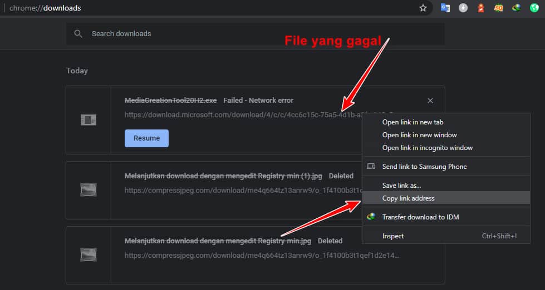Click the search magnifier icon

(x=78, y=34)
